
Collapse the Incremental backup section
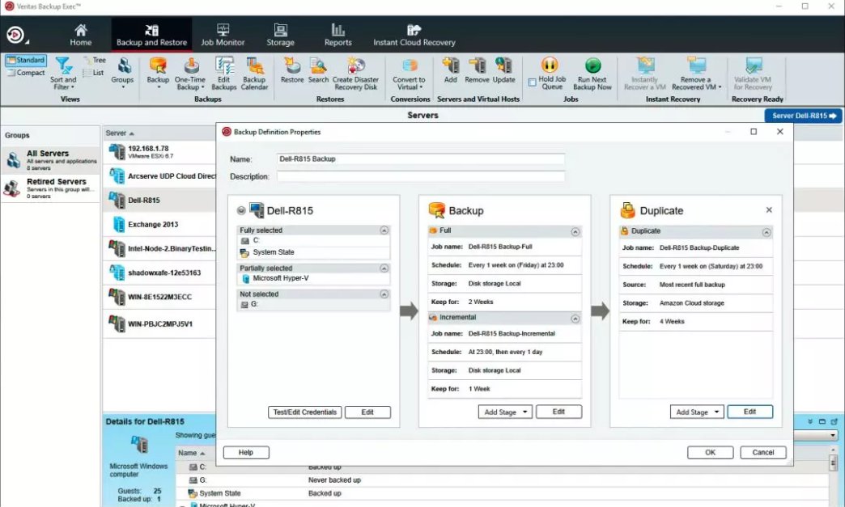click(575, 319)
